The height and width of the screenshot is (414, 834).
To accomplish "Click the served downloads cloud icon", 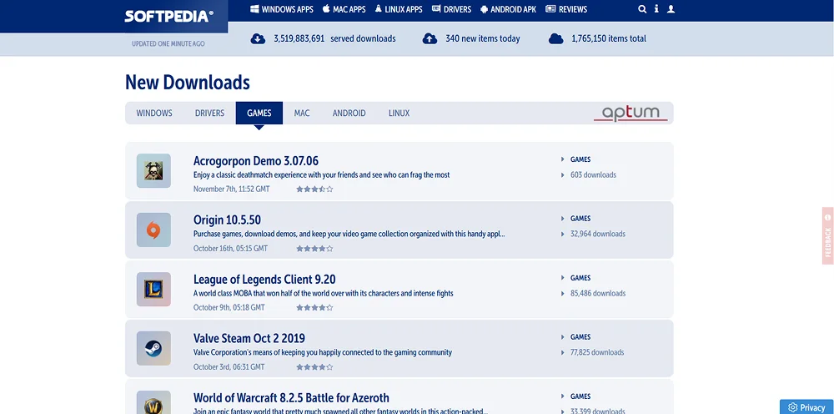I will click(x=258, y=39).
